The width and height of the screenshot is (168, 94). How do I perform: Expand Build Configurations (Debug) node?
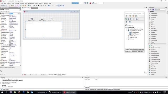[127, 29]
